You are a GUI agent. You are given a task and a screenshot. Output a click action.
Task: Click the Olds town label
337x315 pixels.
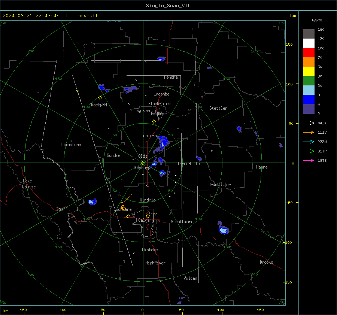(143, 156)
